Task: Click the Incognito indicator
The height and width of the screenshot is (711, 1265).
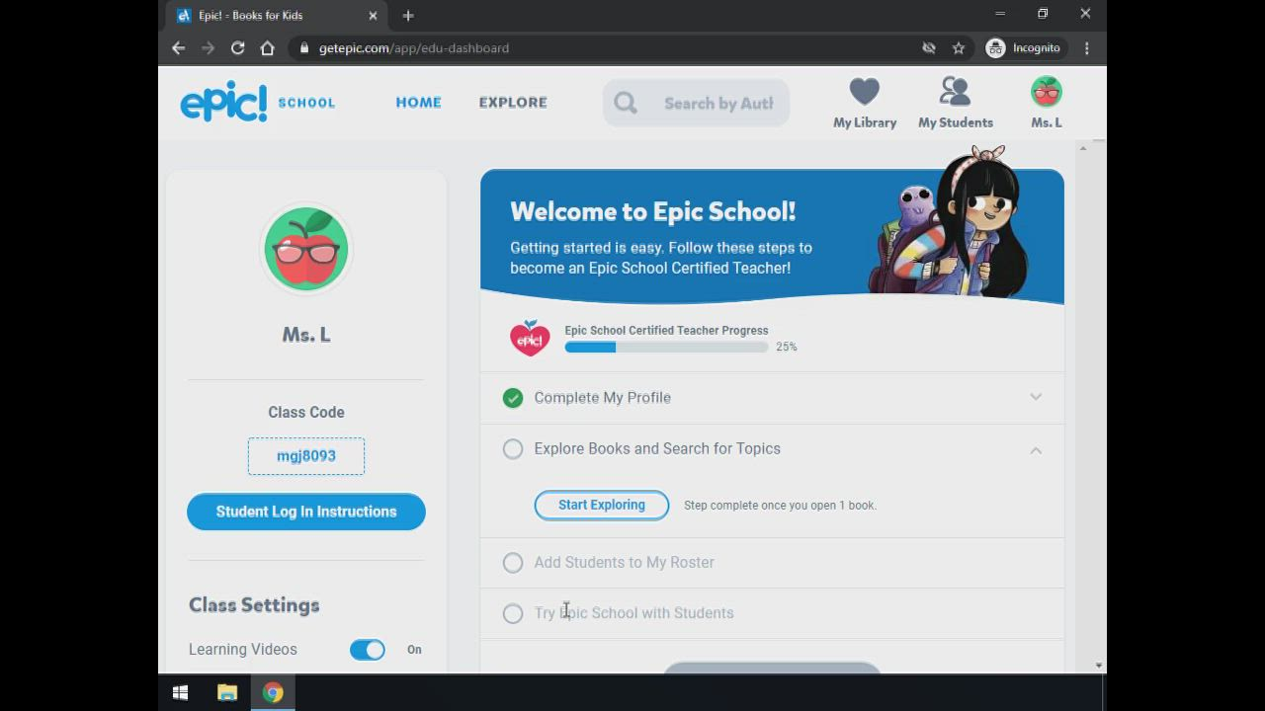Action: 1023,47
